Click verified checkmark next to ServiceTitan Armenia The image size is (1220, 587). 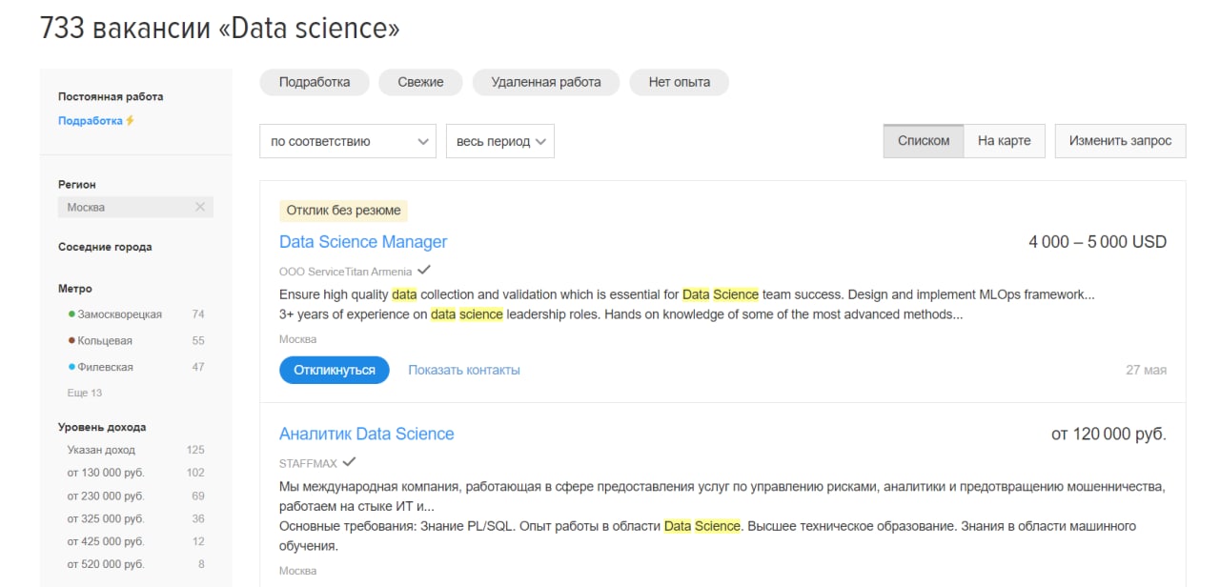[x=424, y=271]
